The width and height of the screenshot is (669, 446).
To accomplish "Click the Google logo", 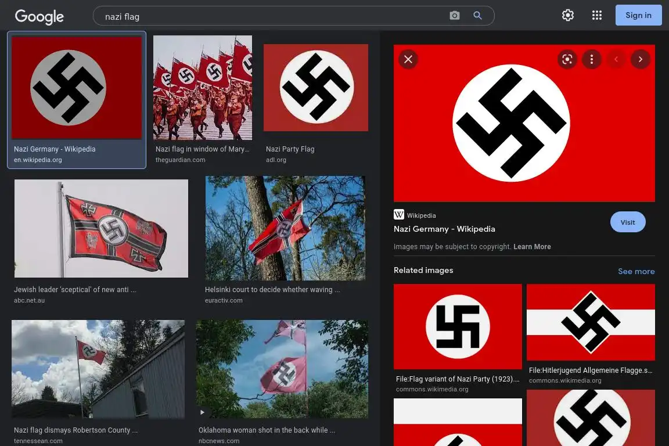I will (39, 17).
